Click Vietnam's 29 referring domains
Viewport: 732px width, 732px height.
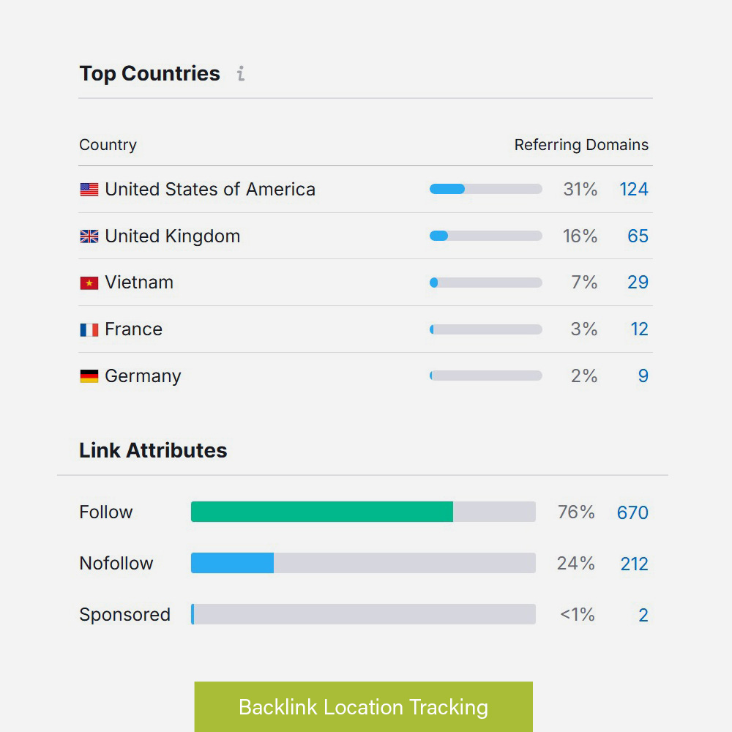pos(638,283)
